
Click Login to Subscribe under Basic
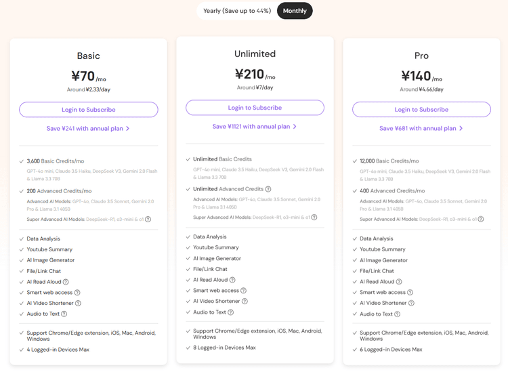click(88, 110)
